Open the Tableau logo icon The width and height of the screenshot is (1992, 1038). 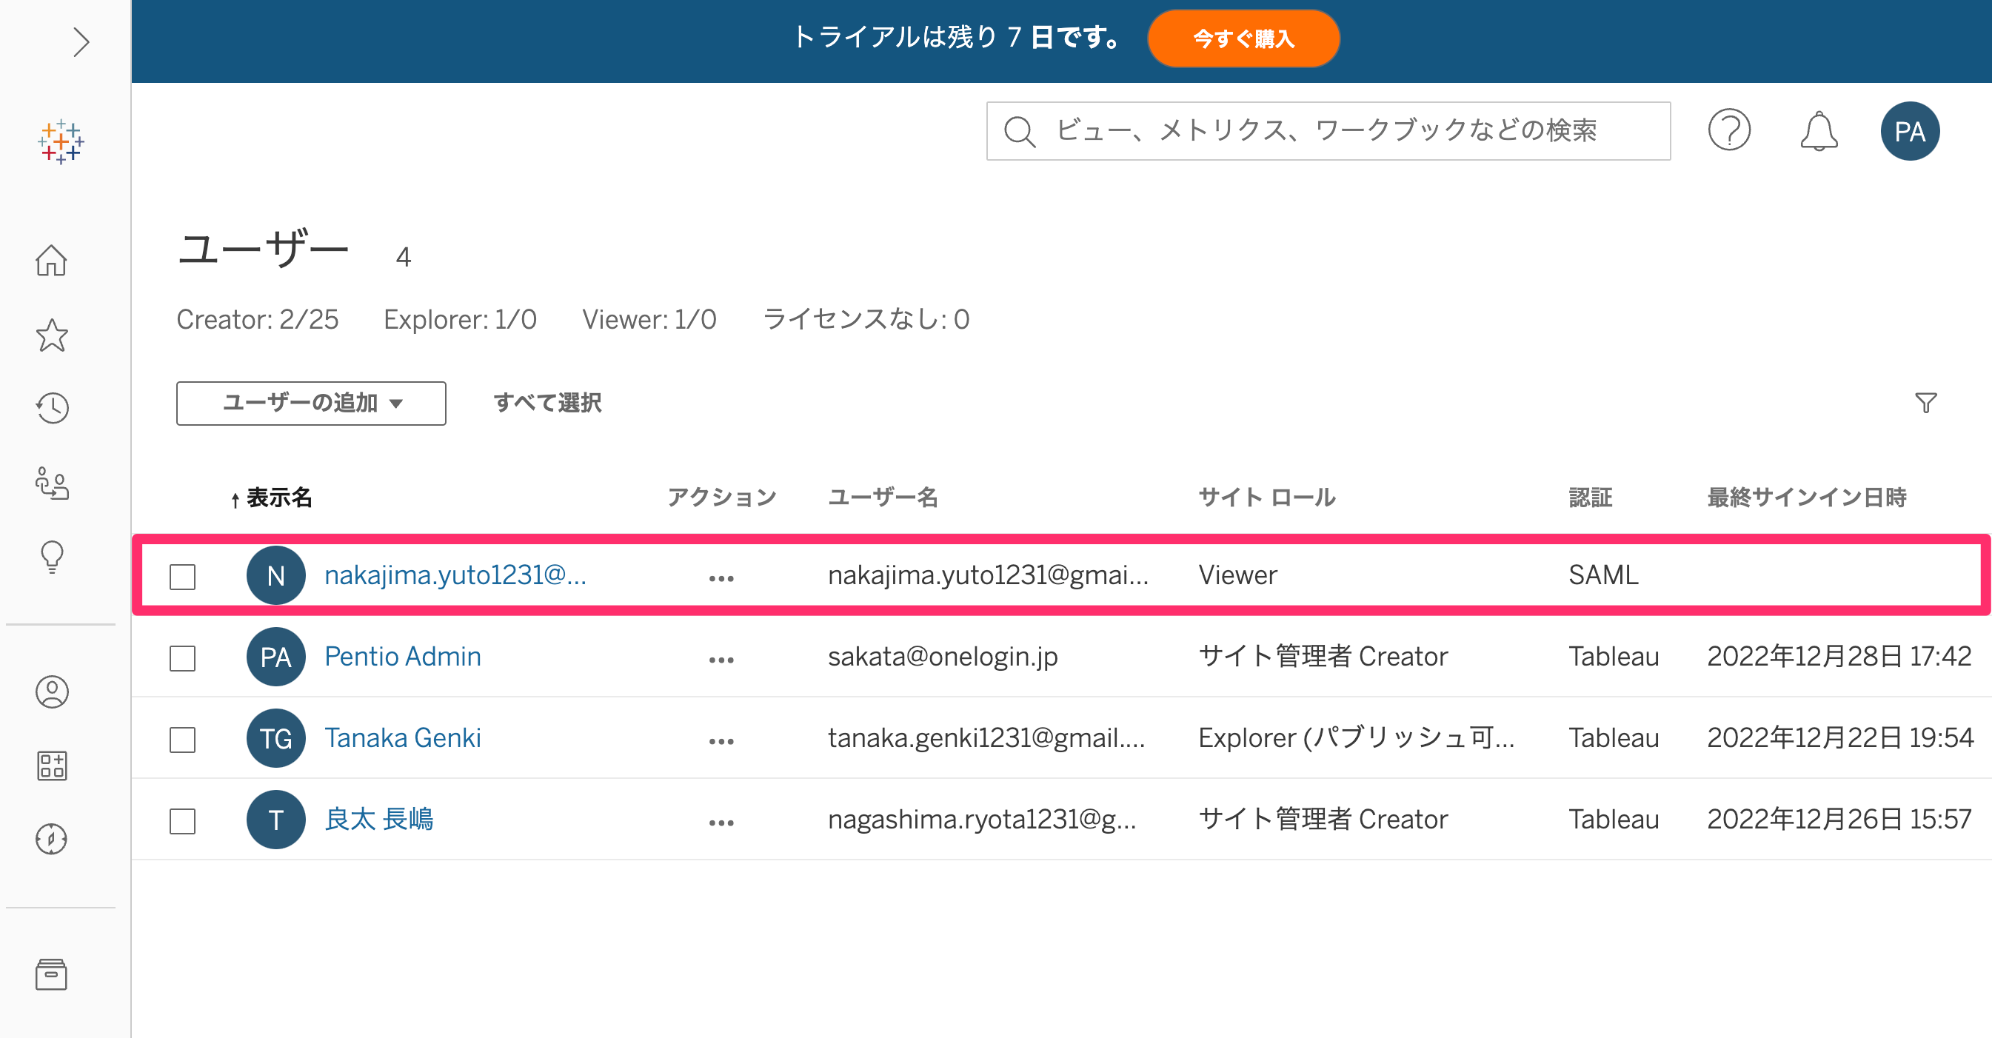tap(61, 142)
